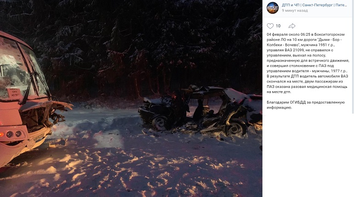Screen dimensions: 354x197
Task: Open the '9 минут назад' timestamp link
Action: [x=295, y=11]
